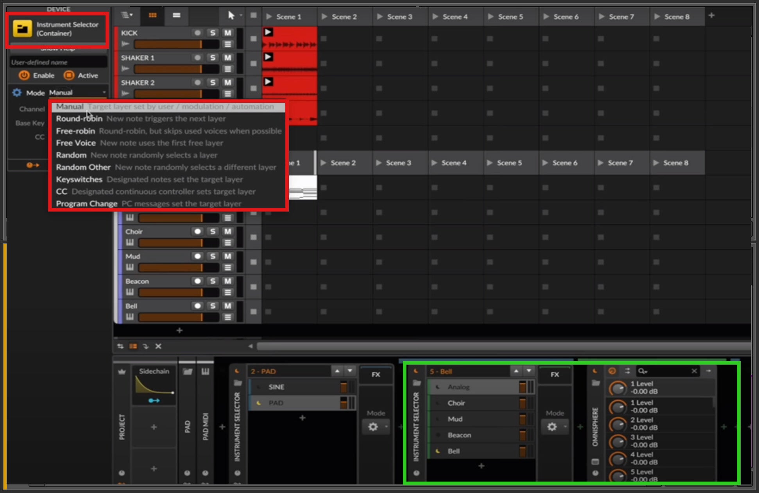This screenshot has height=493, width=759.
Task: Click the User-defined name input field
Action: point(58,62)
